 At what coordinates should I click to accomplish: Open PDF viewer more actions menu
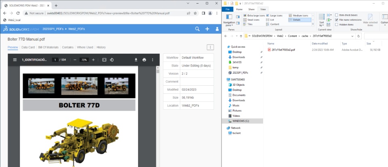point(152,60)
